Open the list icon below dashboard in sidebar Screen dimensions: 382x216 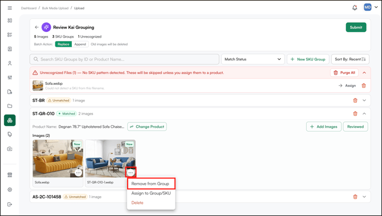[10, 35]
